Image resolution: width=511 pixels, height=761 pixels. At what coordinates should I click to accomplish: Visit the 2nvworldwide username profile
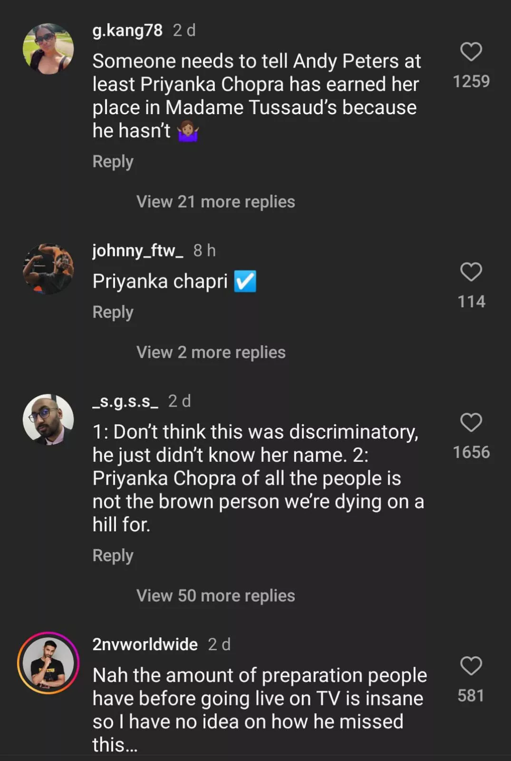point(145,644)
